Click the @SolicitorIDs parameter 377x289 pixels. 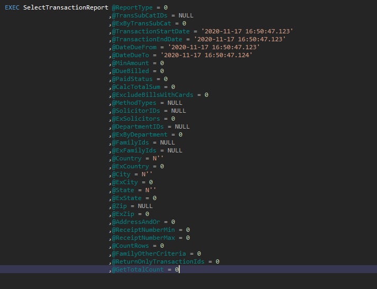(136, 111)
